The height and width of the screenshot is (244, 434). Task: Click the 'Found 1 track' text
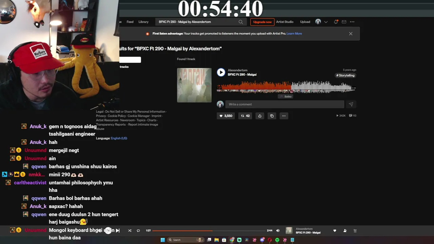tap(186, 59)
